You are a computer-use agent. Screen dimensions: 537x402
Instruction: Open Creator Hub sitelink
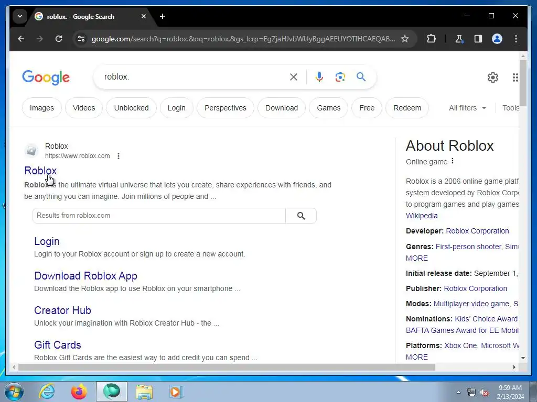(63, 310)
